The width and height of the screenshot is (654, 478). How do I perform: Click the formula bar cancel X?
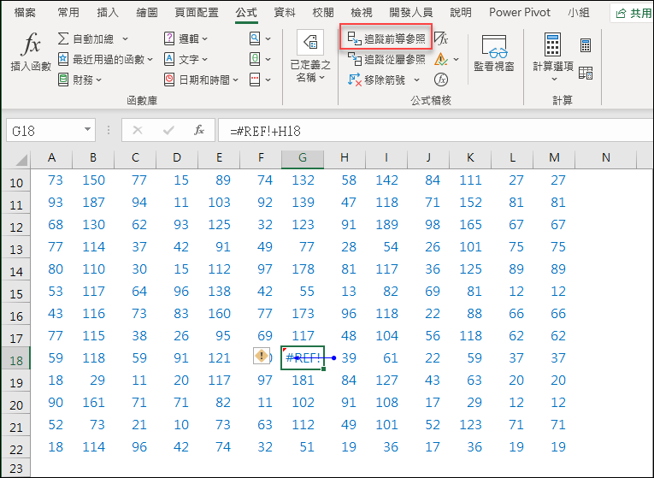(x=138, y=130)
